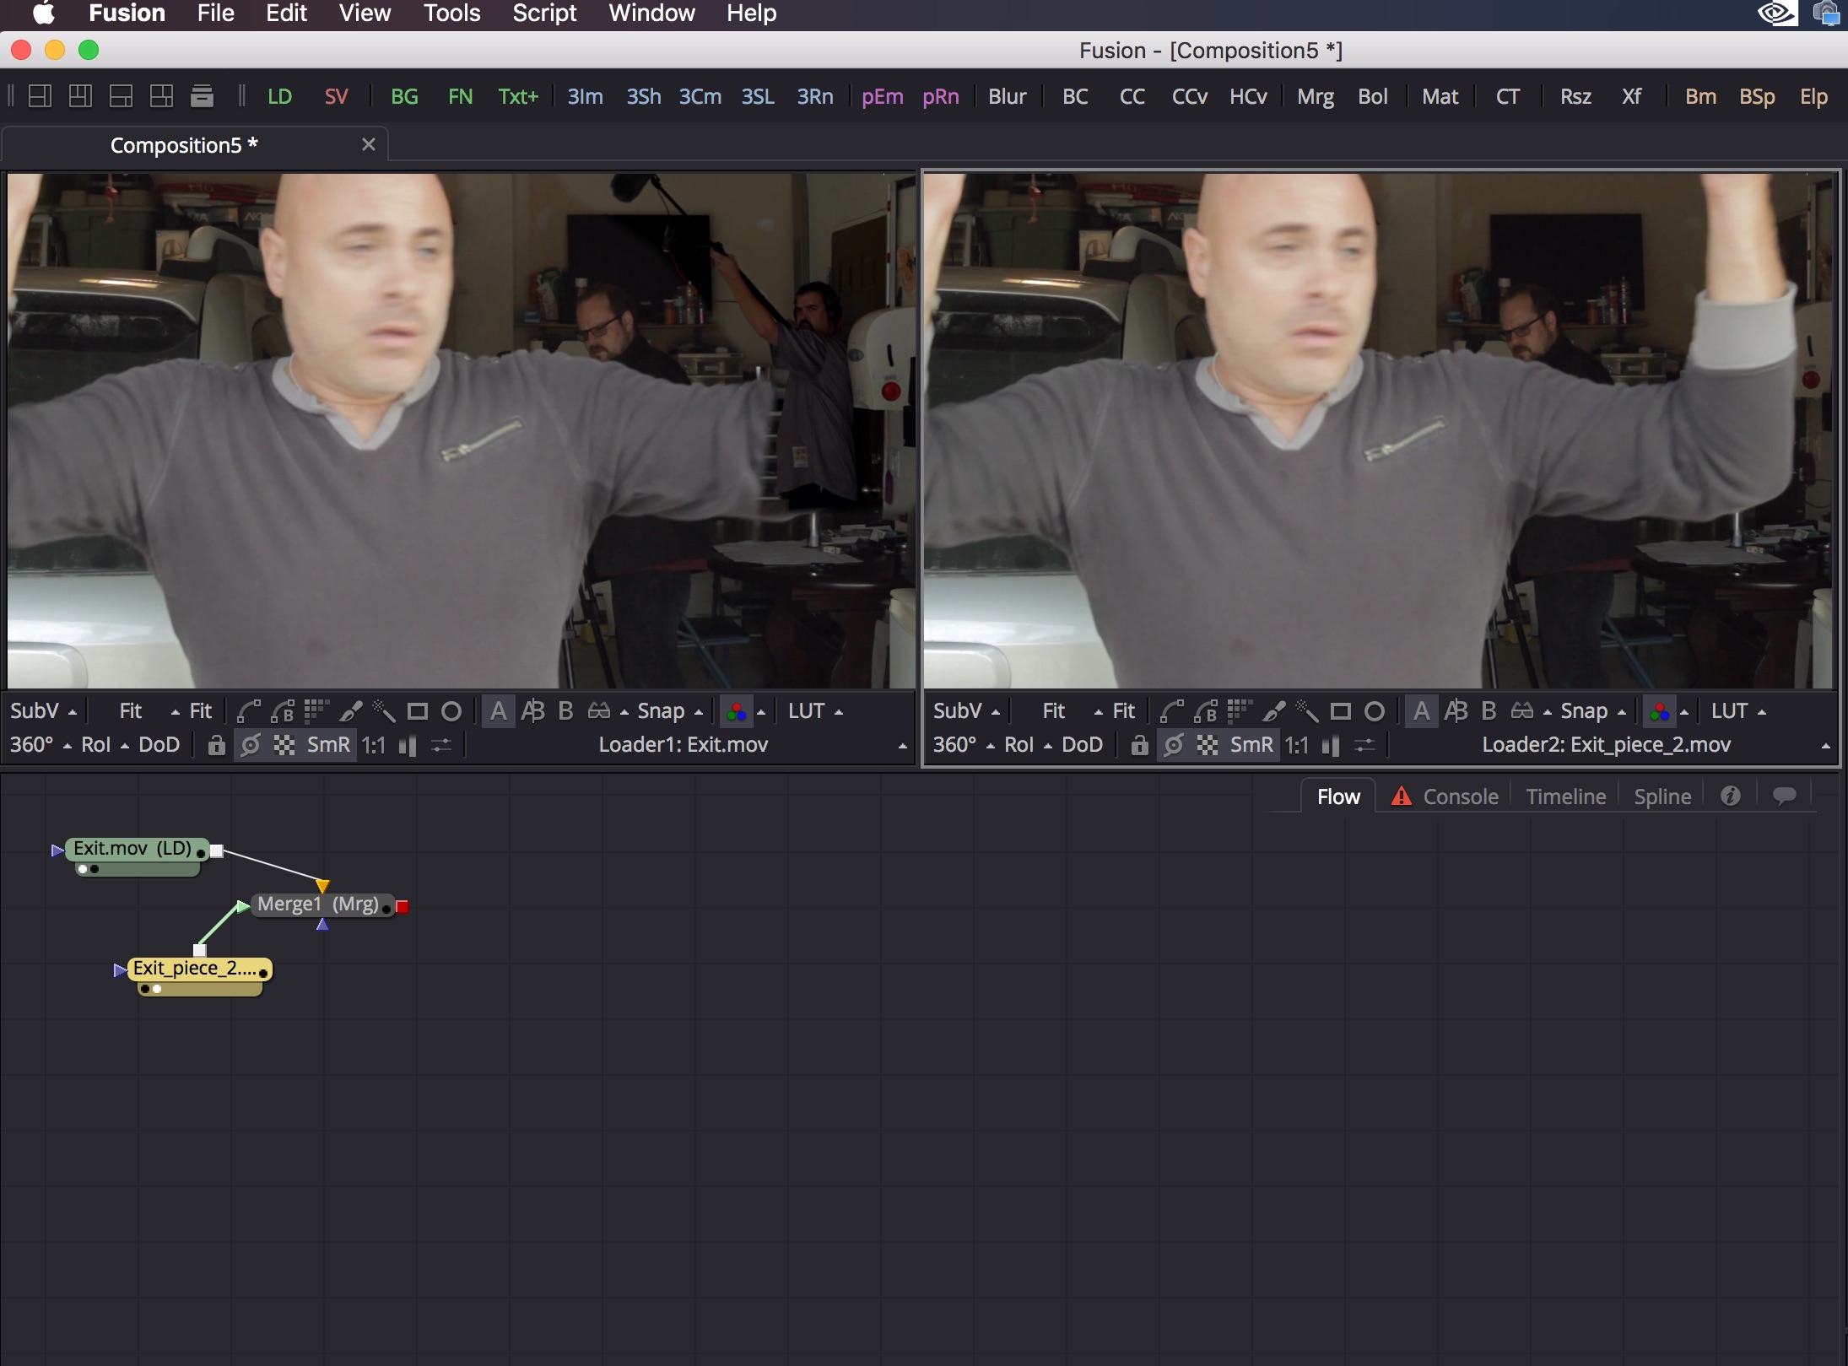Open the Snap dropdown in Loader1 viewer
This screenshot has height=1366, width=1848.
coord(670,711)
